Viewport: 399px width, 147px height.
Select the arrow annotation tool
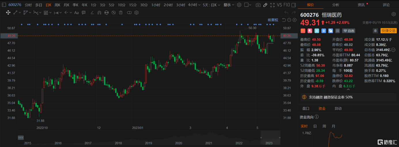pyautogui.click(x=66, y=12)
